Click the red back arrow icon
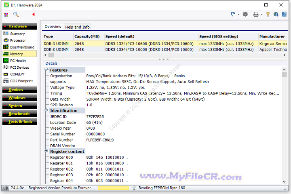This screenshot has width=291, height=194. click(34, 14)
